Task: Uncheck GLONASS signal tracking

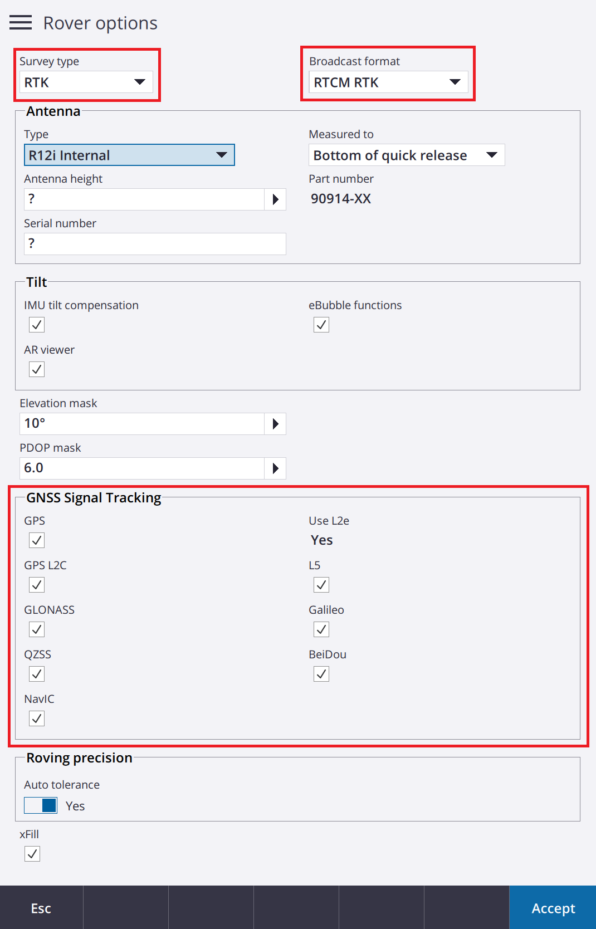Action: coord(37,629)
